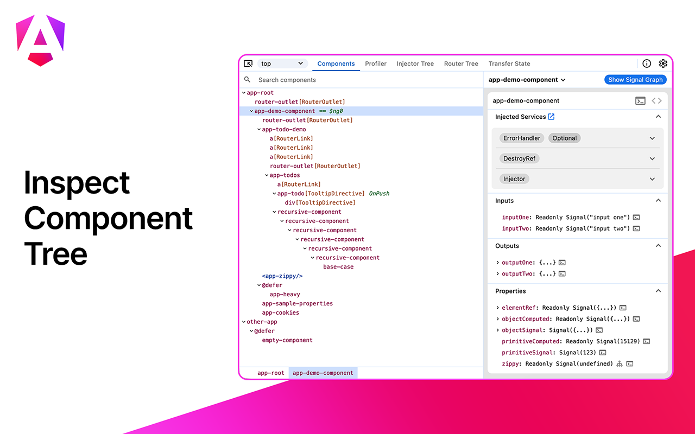
Task: Open the "top" frame selector dropdown
Action: coord(282,63)
